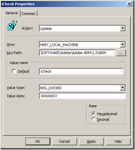Switch to the Common tab
The width and height of the screenshot is (135, 150).
28,14
